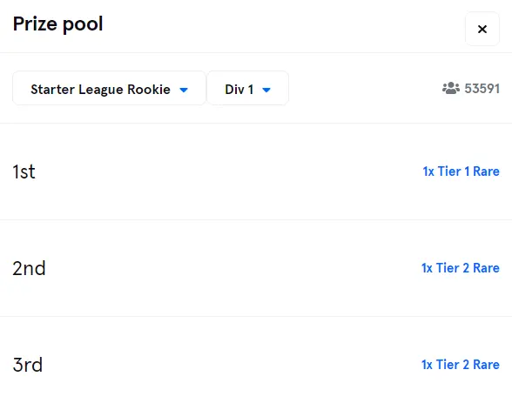This screenshot has height=410, width=512.
Task: Open the 1x Tier 1 Rare reward
Action: [461, 171]
